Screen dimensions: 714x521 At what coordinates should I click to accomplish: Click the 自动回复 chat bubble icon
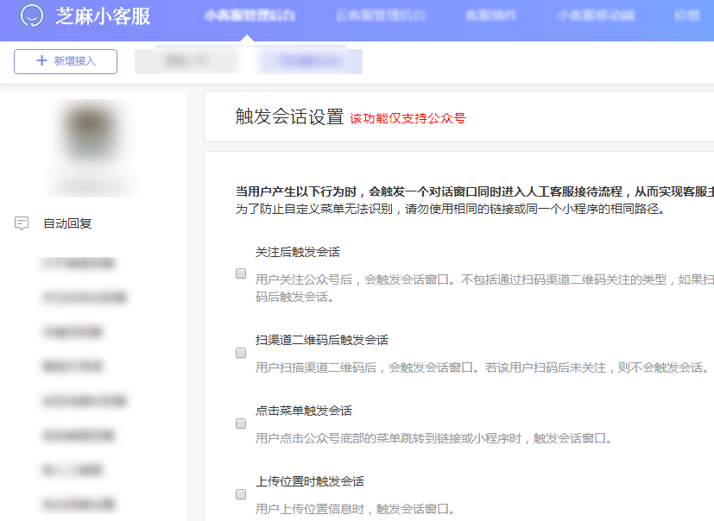click(x=22, y=223)
